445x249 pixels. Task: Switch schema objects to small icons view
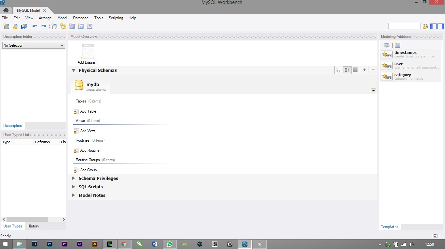coord(347,70)
